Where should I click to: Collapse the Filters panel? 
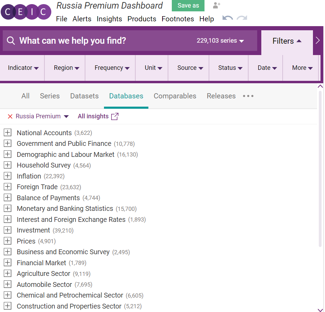[287, 41]
